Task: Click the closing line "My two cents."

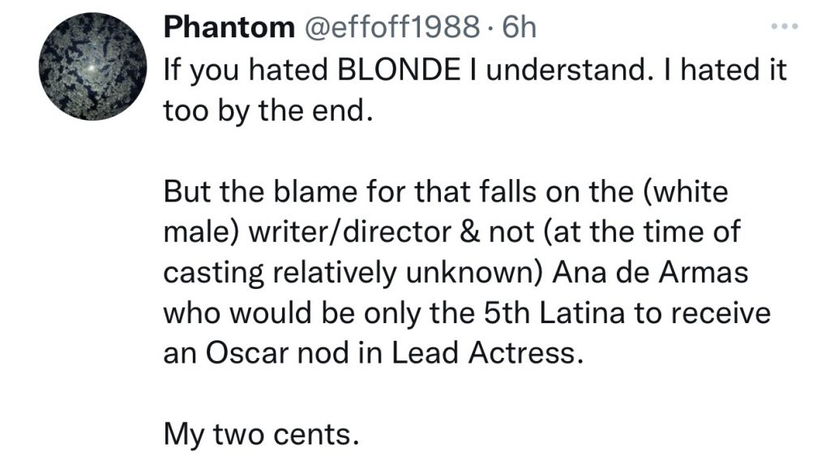Action: click(260, 436)
